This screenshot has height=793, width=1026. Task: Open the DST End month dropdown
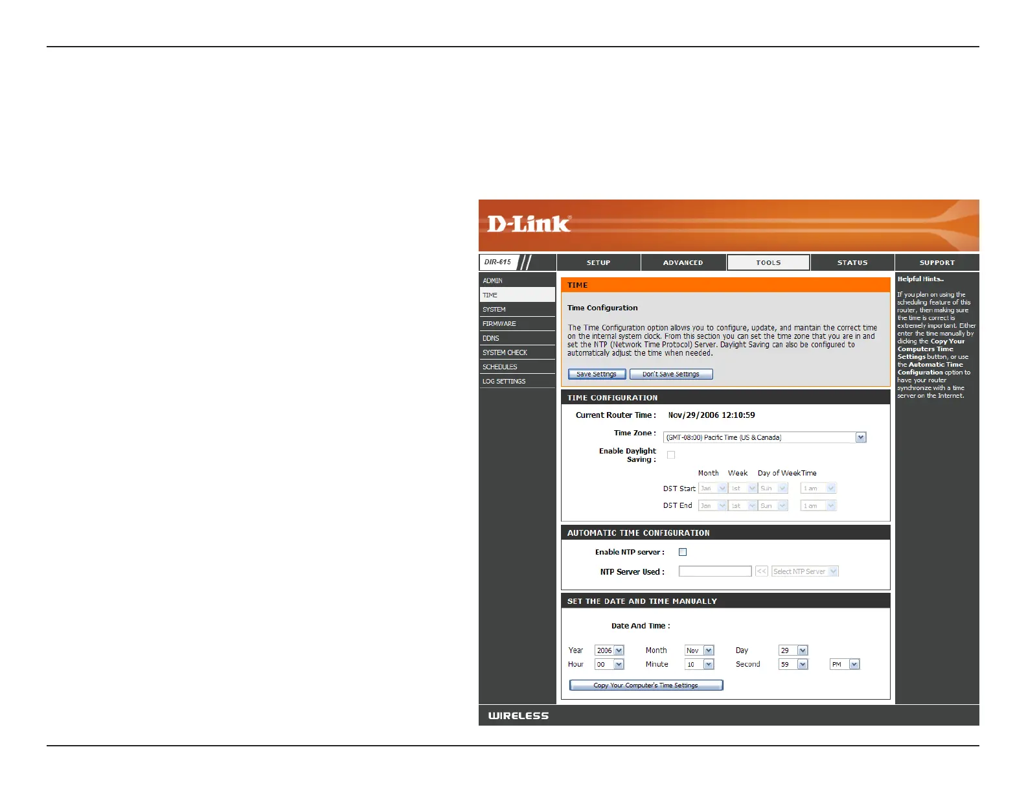click(x=712, y=505)
